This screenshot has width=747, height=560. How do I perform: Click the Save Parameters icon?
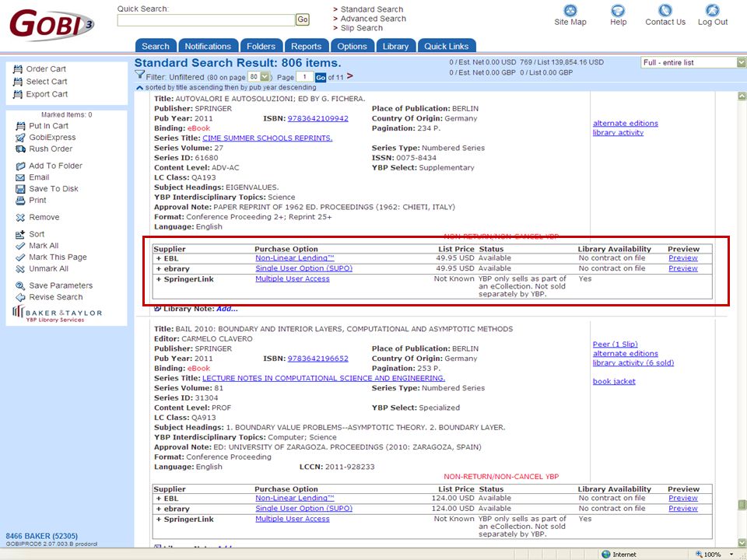pos(20,285)
